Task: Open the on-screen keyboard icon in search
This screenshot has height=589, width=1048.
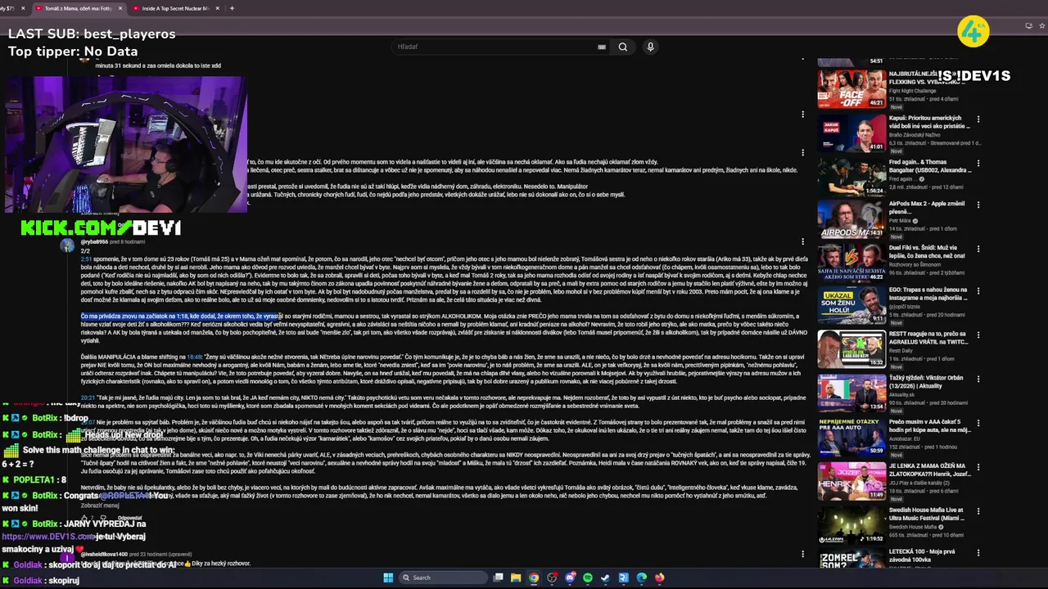Action: pos(602,47)
